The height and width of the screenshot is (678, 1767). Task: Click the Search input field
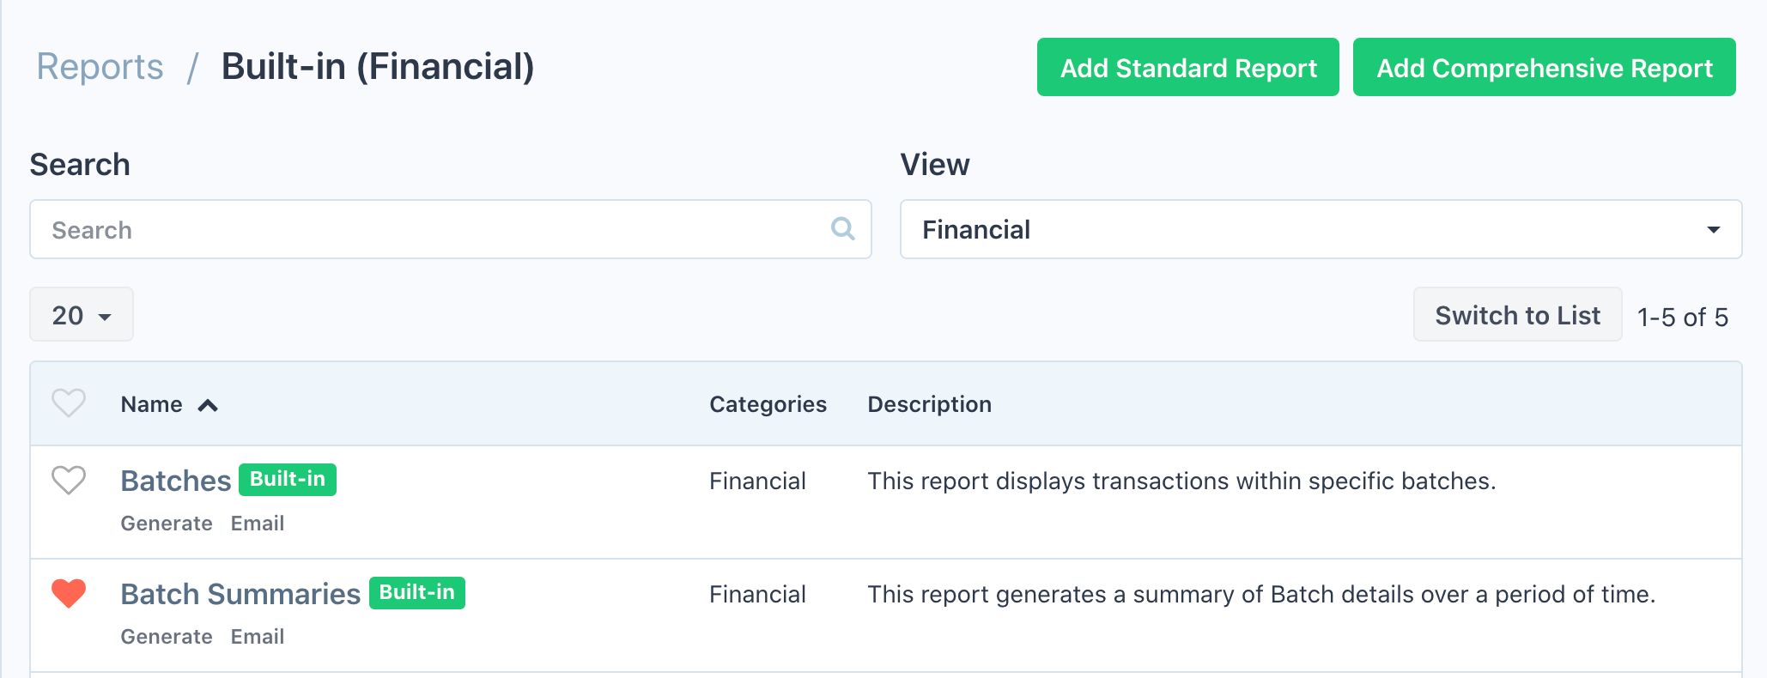pyautogui.click(x=451, y=229)
